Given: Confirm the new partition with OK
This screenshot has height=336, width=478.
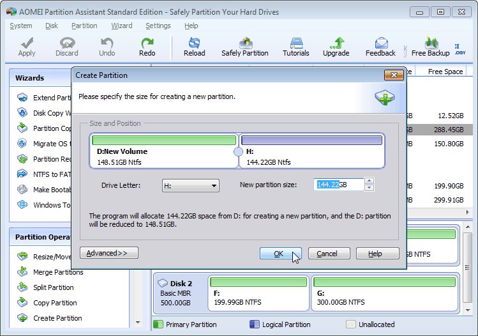Looking at the screenshot, I should (x=280, y=254).
